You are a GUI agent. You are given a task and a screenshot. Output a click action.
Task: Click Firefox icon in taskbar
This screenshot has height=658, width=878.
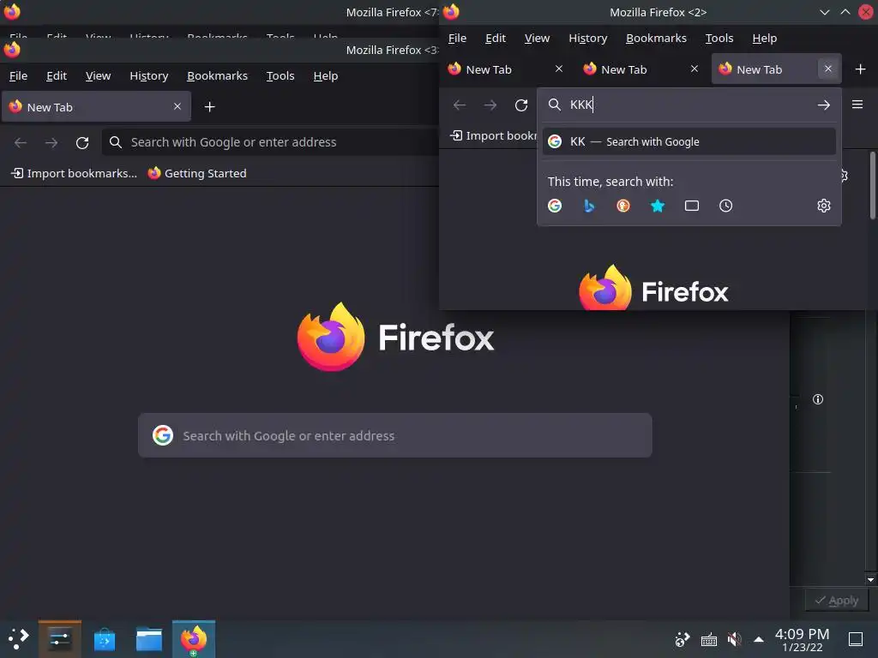(x=194, y=638)
